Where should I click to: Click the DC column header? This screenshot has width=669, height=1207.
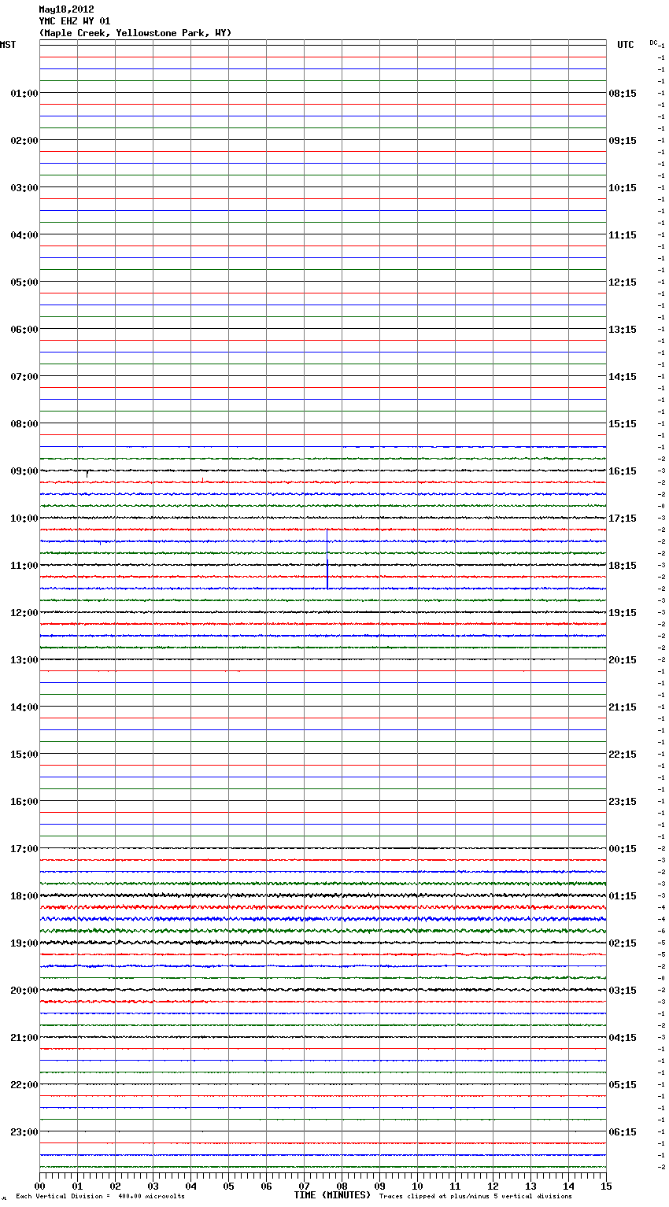coord(653,42)
